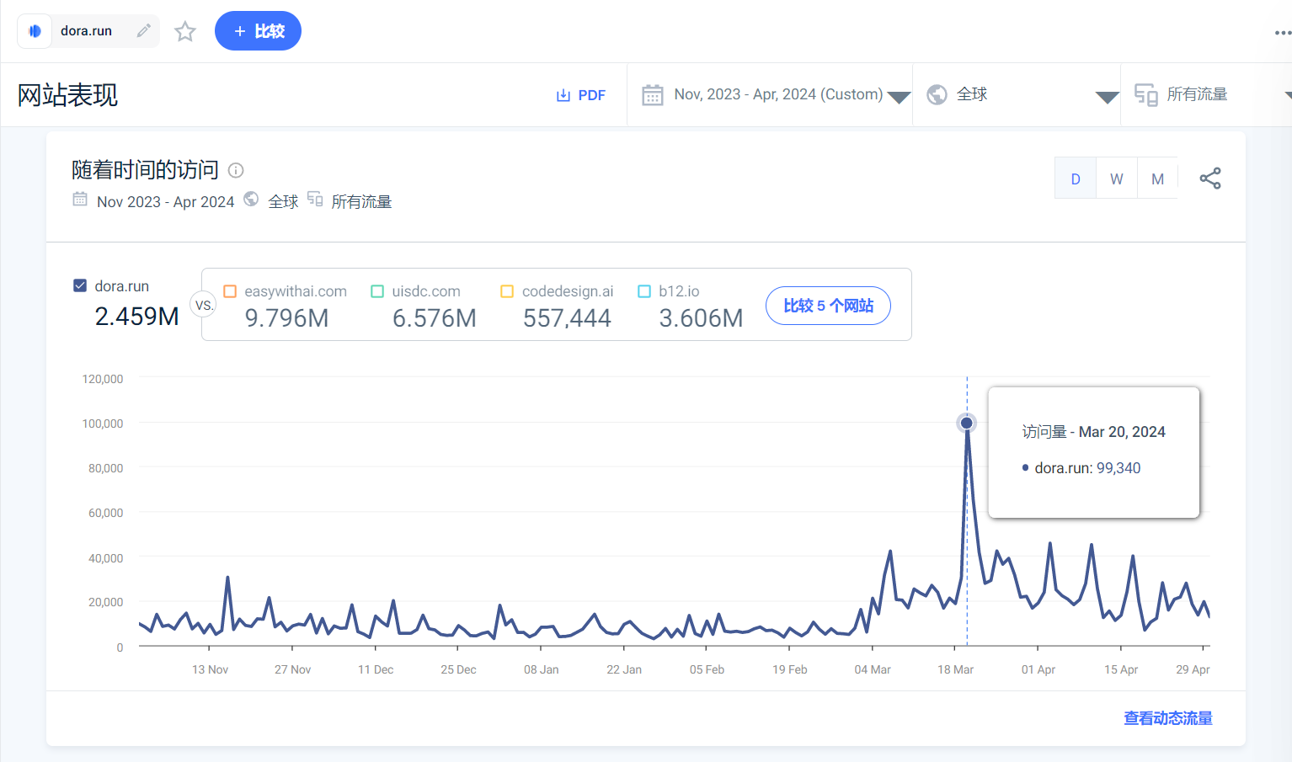Screen dimensions: 1292x762
Task: Click the devices icon beside 所有流量
Action: click(1145, 95)
